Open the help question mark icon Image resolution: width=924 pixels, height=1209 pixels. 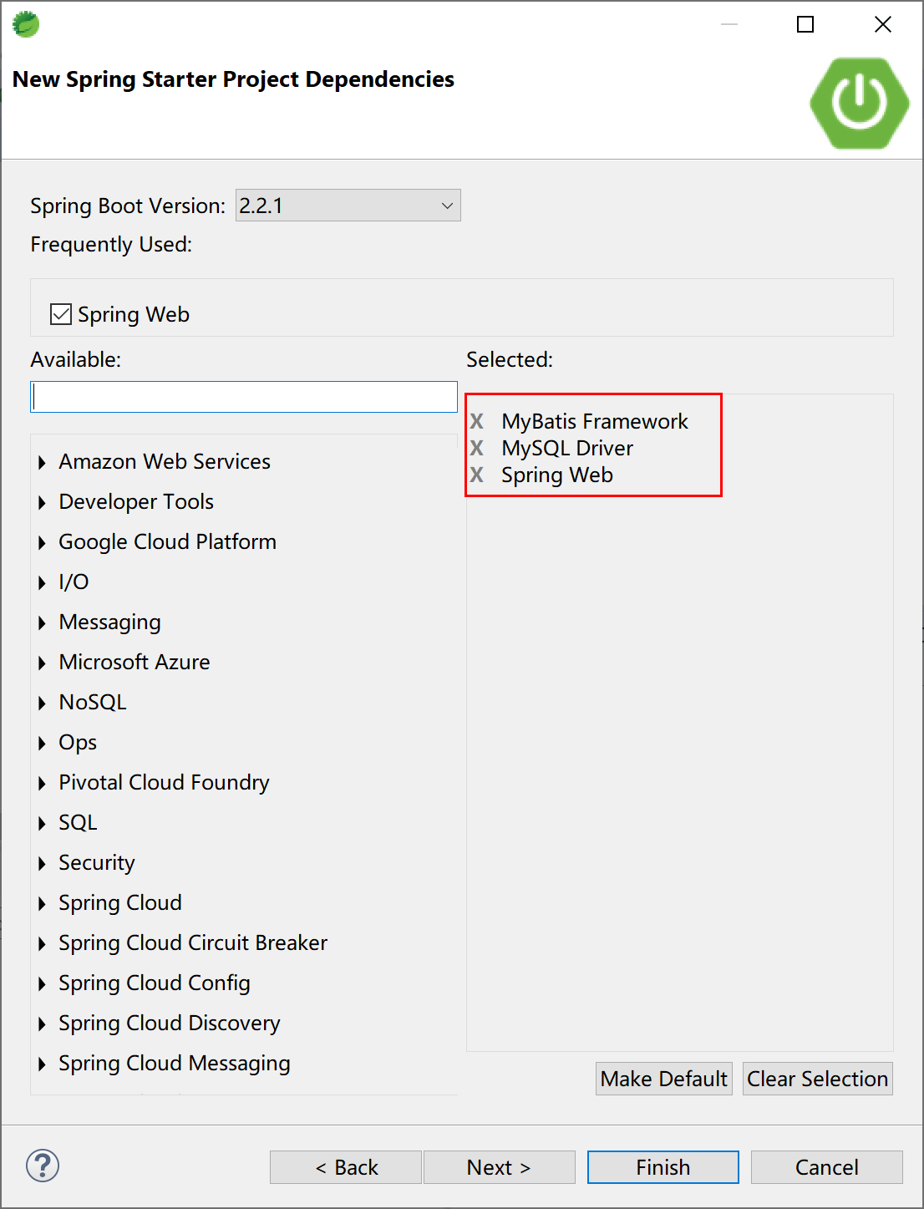(43, 1166)
